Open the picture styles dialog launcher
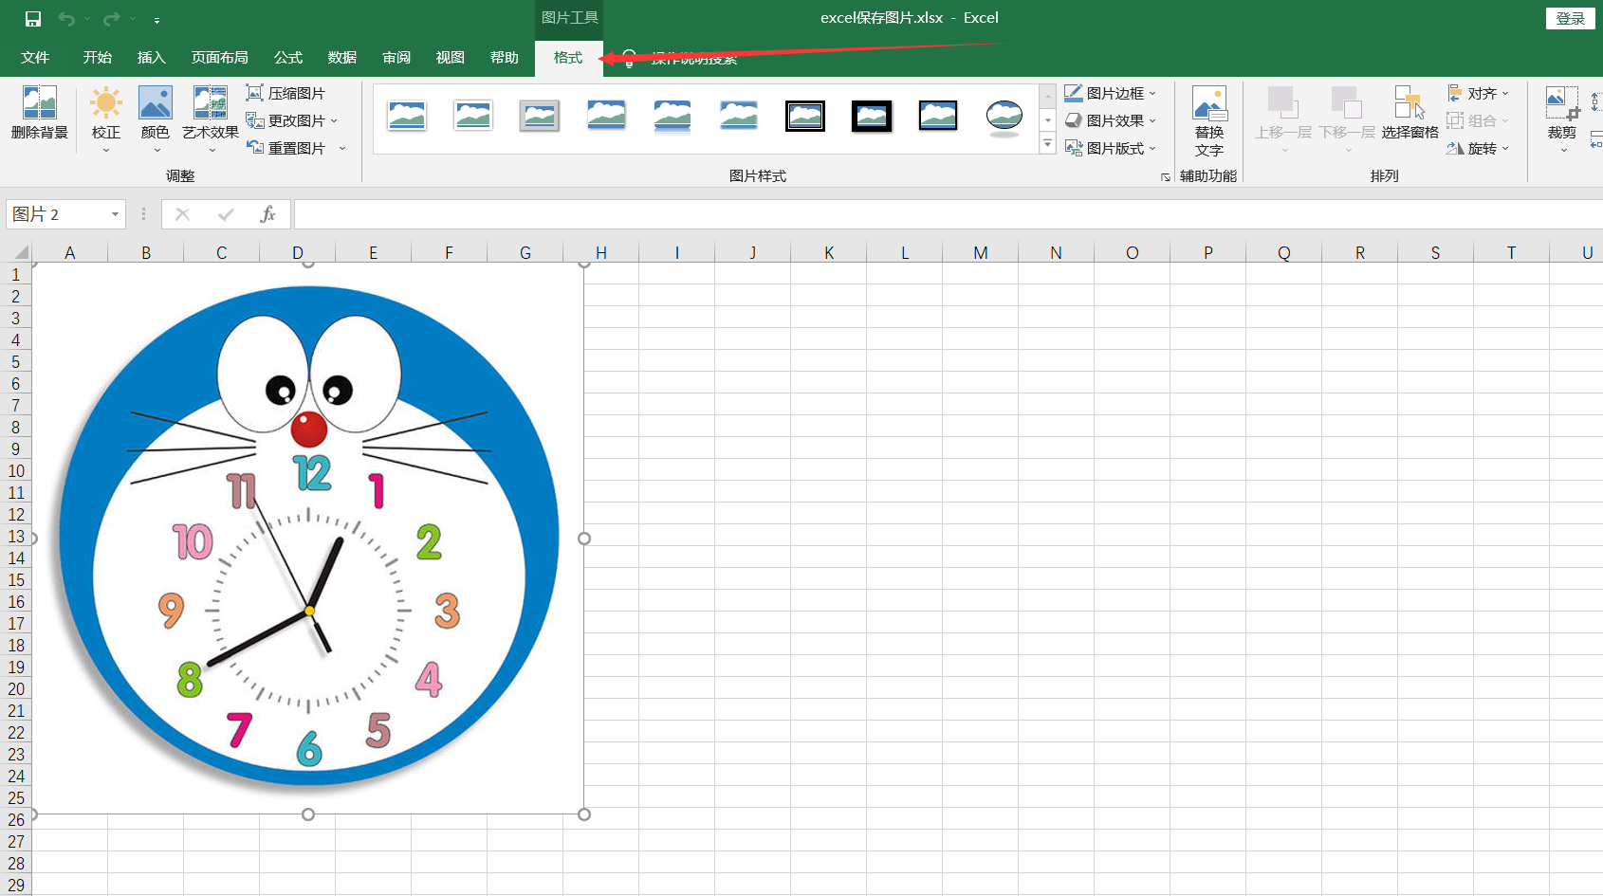Screen dimensions: 1603x896 click(1166, 177)
